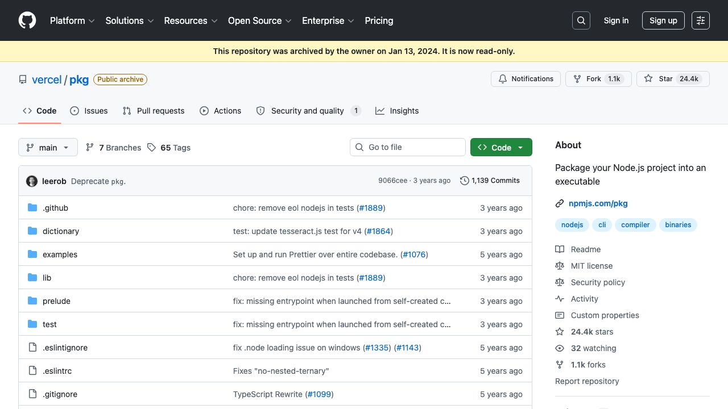Click the Notifications button
The image size is (728, 409).
point(526,79)
